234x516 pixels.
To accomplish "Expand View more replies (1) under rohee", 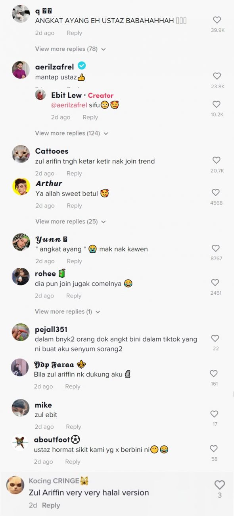I will pyautogui.click(x=68, y=311).
